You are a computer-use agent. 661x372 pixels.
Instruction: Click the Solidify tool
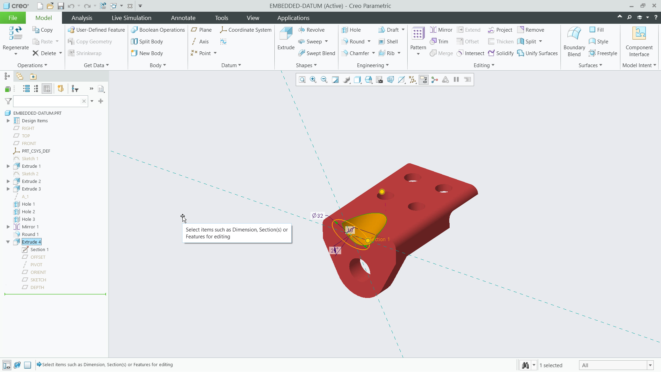point(501,53)
